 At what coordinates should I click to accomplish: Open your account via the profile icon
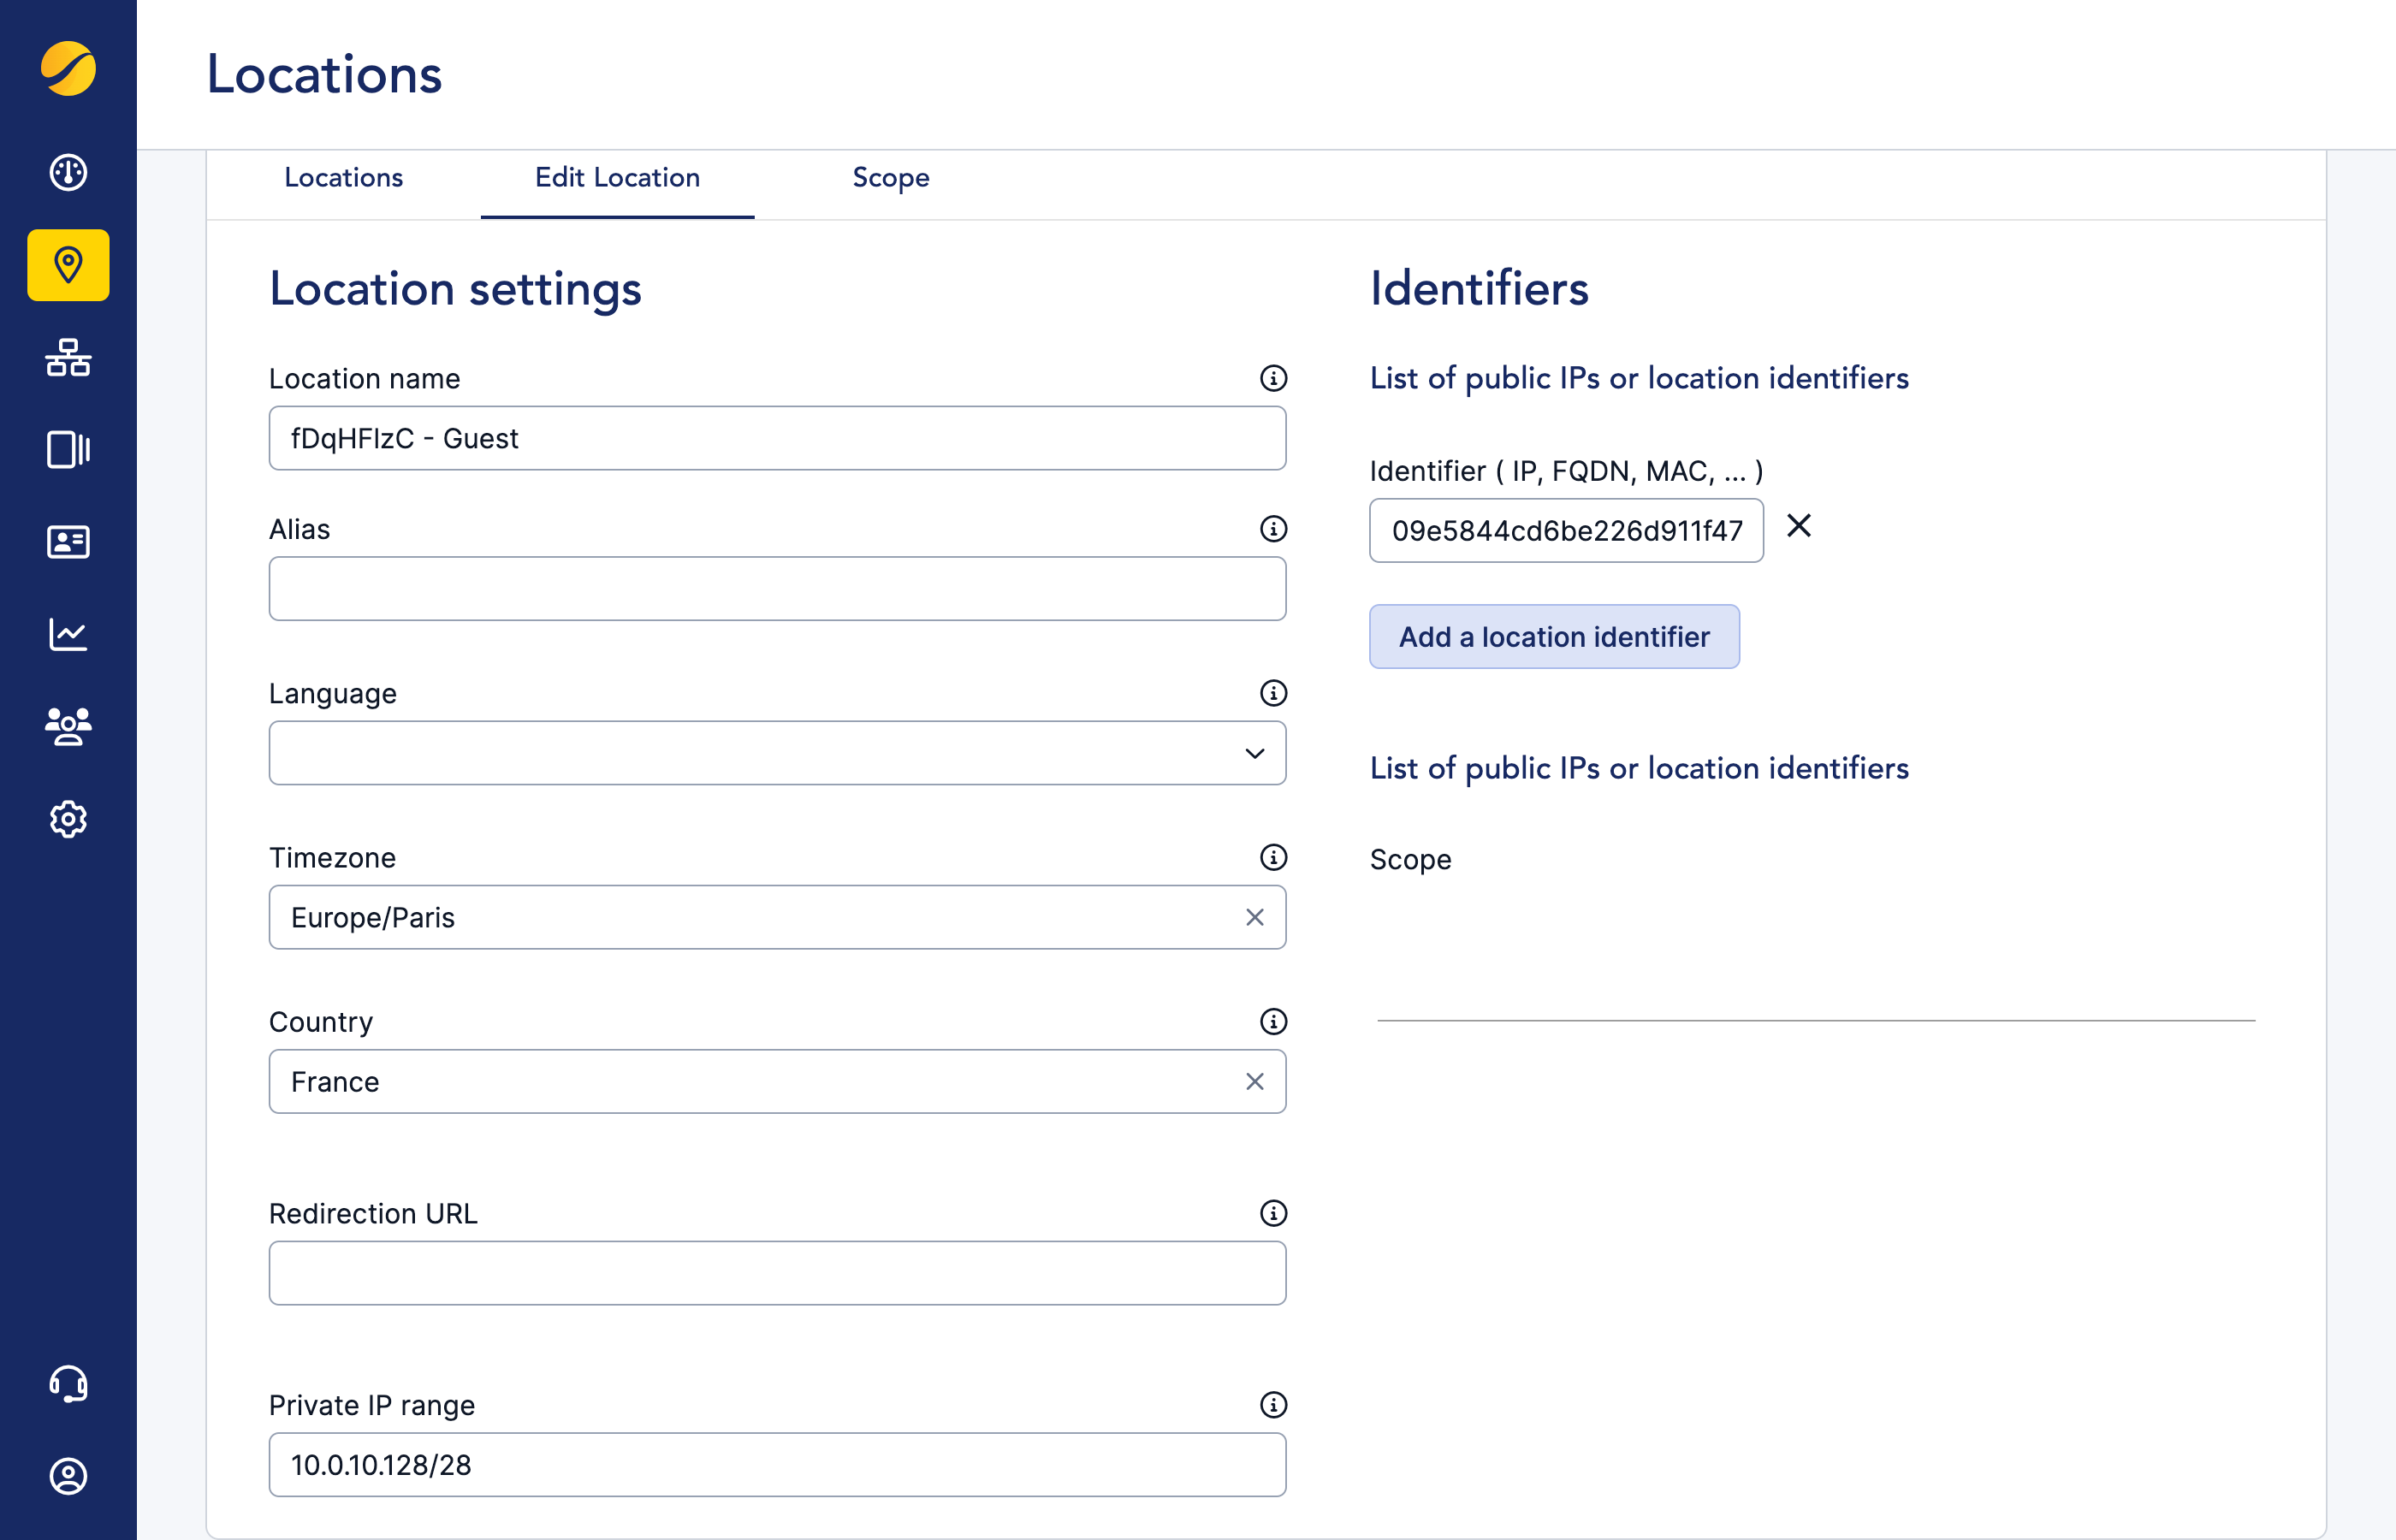[67, 1475]
